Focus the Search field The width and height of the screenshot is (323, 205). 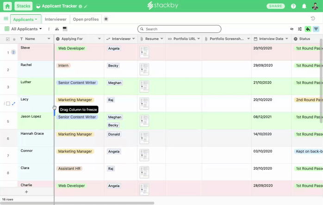tap(179, 29)
